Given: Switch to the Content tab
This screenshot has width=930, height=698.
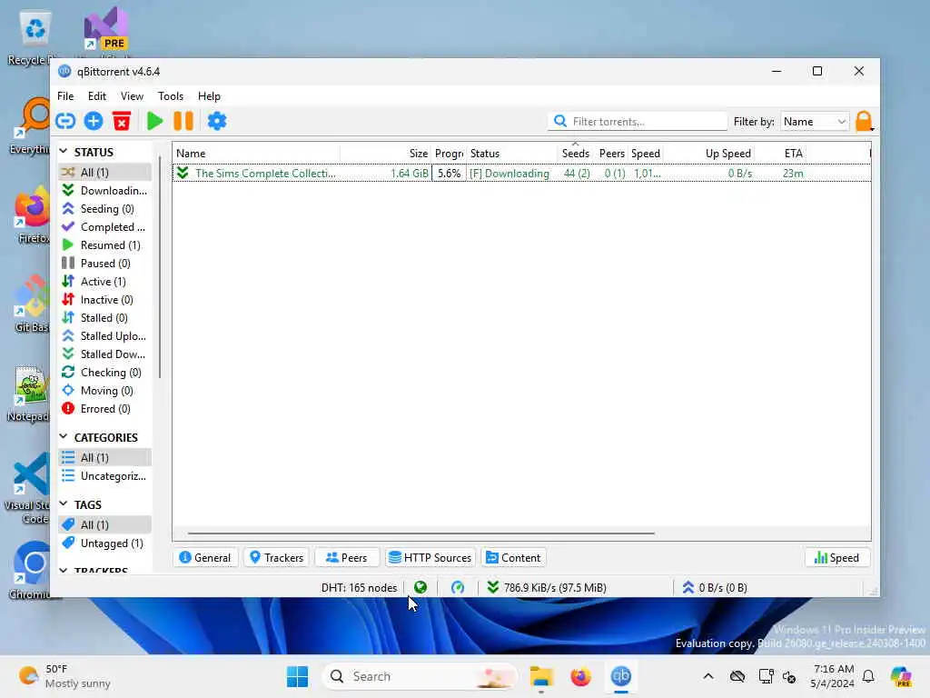Looking at the screenshot, I should pos(514,558).
